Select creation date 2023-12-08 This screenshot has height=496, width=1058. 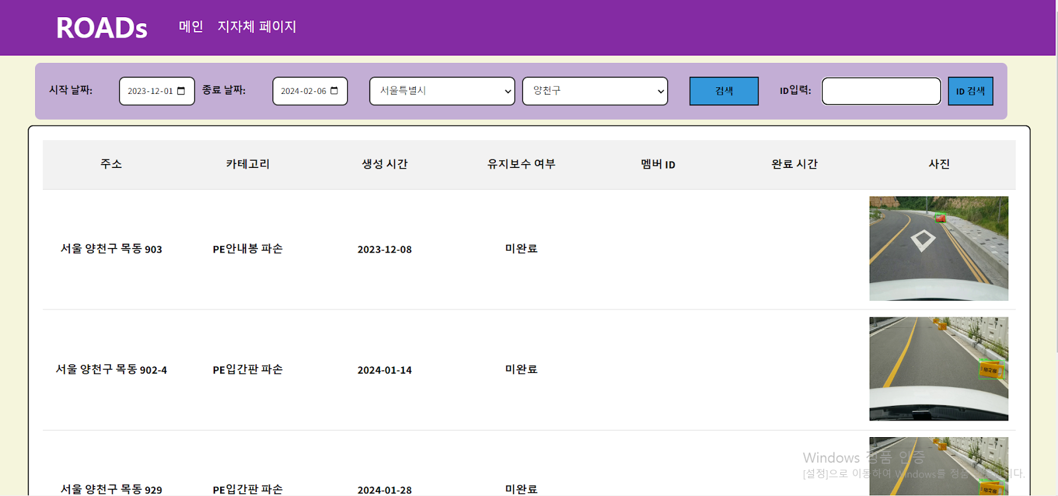click(385, 249)
